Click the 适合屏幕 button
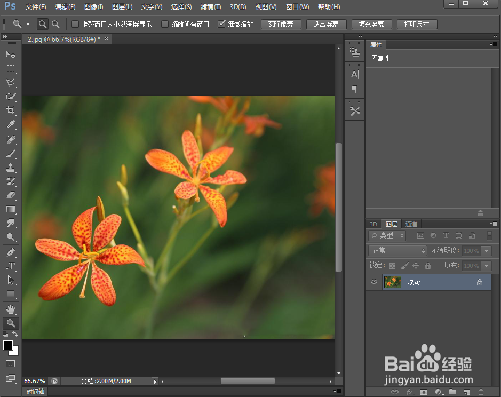Image resolution: width=501 pixels, height=397 pixels. tap(326, 24)
